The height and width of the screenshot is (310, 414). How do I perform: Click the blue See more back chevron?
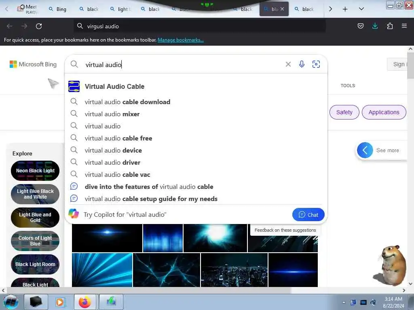tap(365, 150)
